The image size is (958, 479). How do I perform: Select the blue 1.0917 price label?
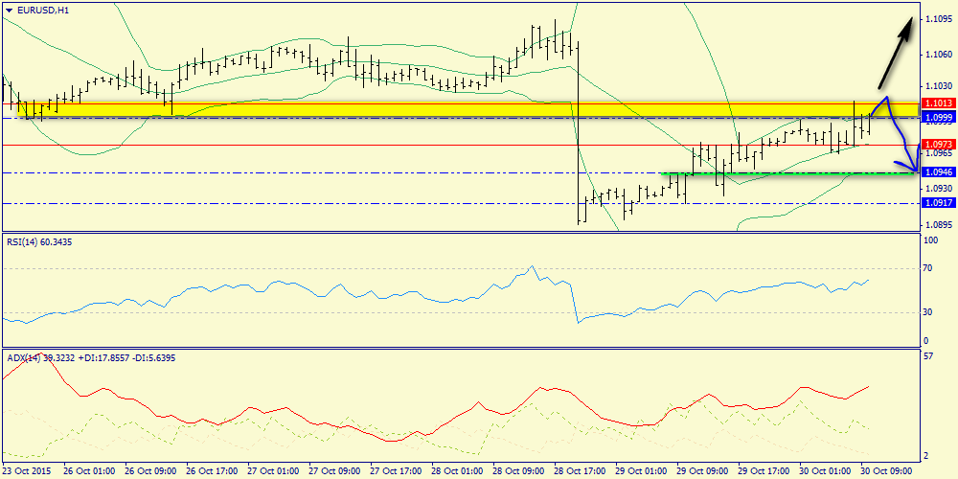pos(937,203)
